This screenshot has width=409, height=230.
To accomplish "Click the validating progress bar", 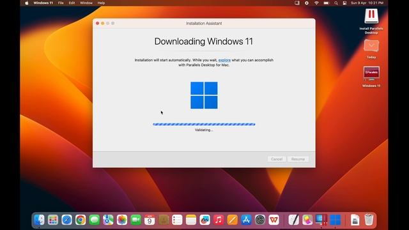I will coord(204,125).
